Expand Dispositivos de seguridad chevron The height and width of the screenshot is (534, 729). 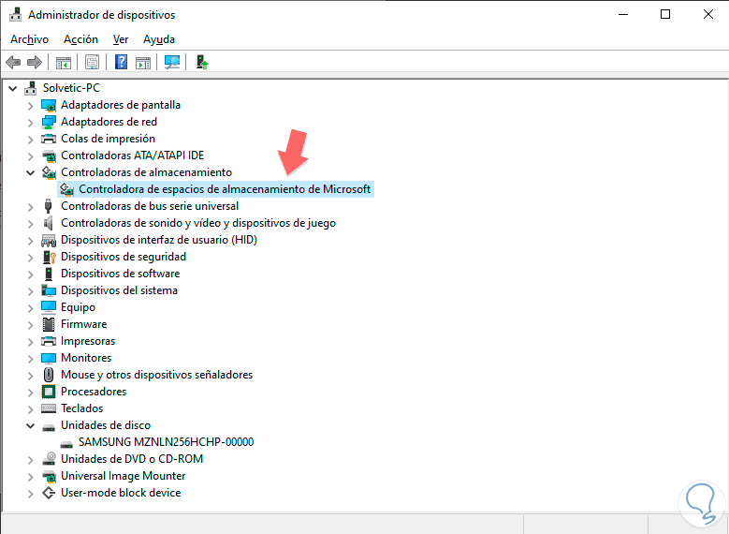[x=30, y=258]
